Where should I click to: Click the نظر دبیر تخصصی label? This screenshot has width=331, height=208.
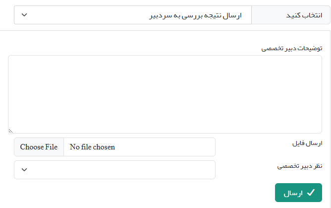[299, 166]
